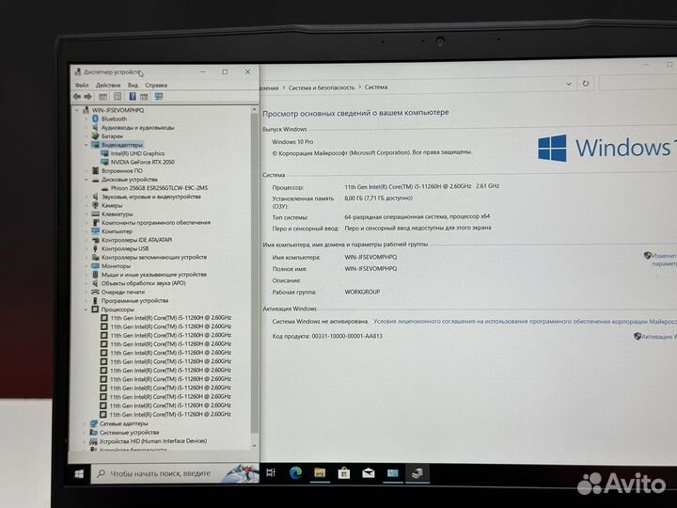This screenshot has height=508, width=677.
Task: Collapse the Дисковые устройства category arrow
Action: point(87,180)
